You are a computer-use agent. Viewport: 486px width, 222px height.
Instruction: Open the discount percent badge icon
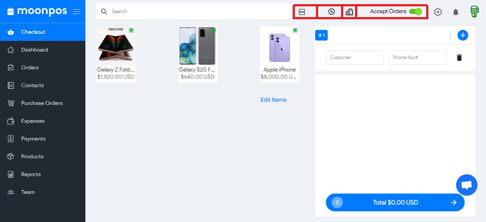tap(331, 12)
